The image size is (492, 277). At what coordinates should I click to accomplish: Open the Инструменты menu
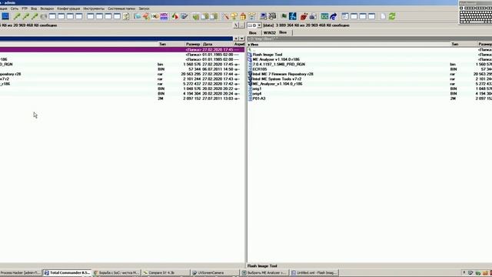coord(94,8)
